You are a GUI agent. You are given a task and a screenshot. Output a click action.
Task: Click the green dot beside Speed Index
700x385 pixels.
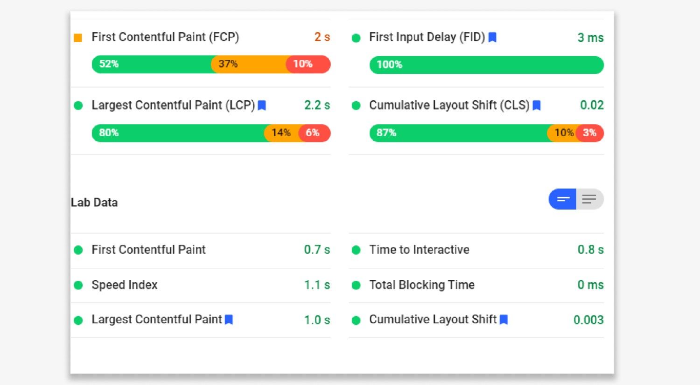click(78, 285)
